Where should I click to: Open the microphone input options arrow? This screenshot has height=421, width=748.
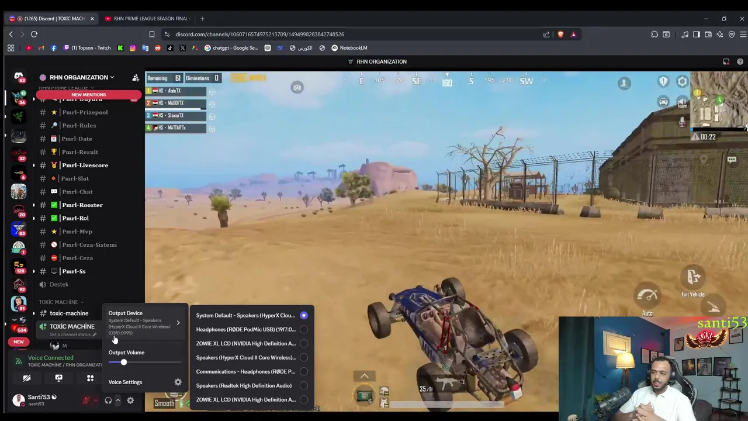tap(96, 401)
